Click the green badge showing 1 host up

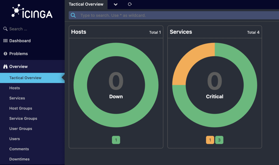tap(116, 140)
